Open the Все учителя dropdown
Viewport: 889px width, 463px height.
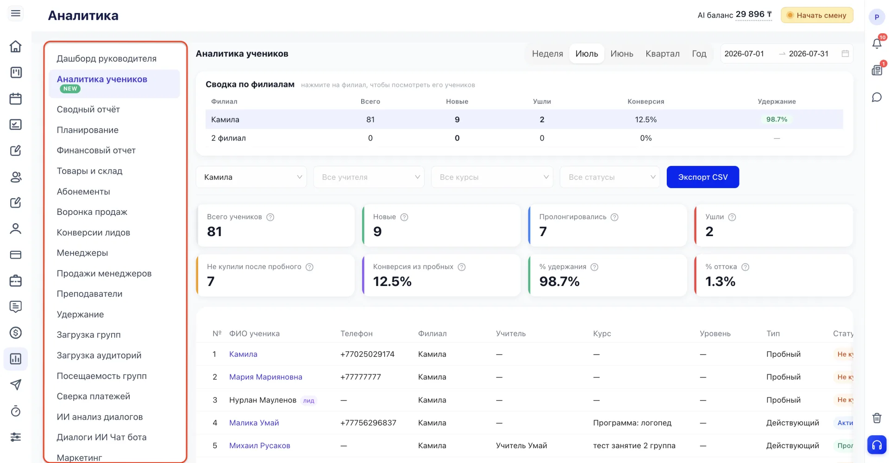(x=369, y=177)
